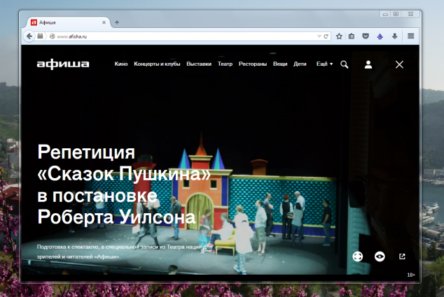444x297 pixels.
Task: Select the Афиша browser tab
Action: pos(68,22)
